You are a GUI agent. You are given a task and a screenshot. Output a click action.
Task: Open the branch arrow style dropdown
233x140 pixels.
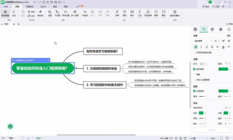(x=202, y=123)
